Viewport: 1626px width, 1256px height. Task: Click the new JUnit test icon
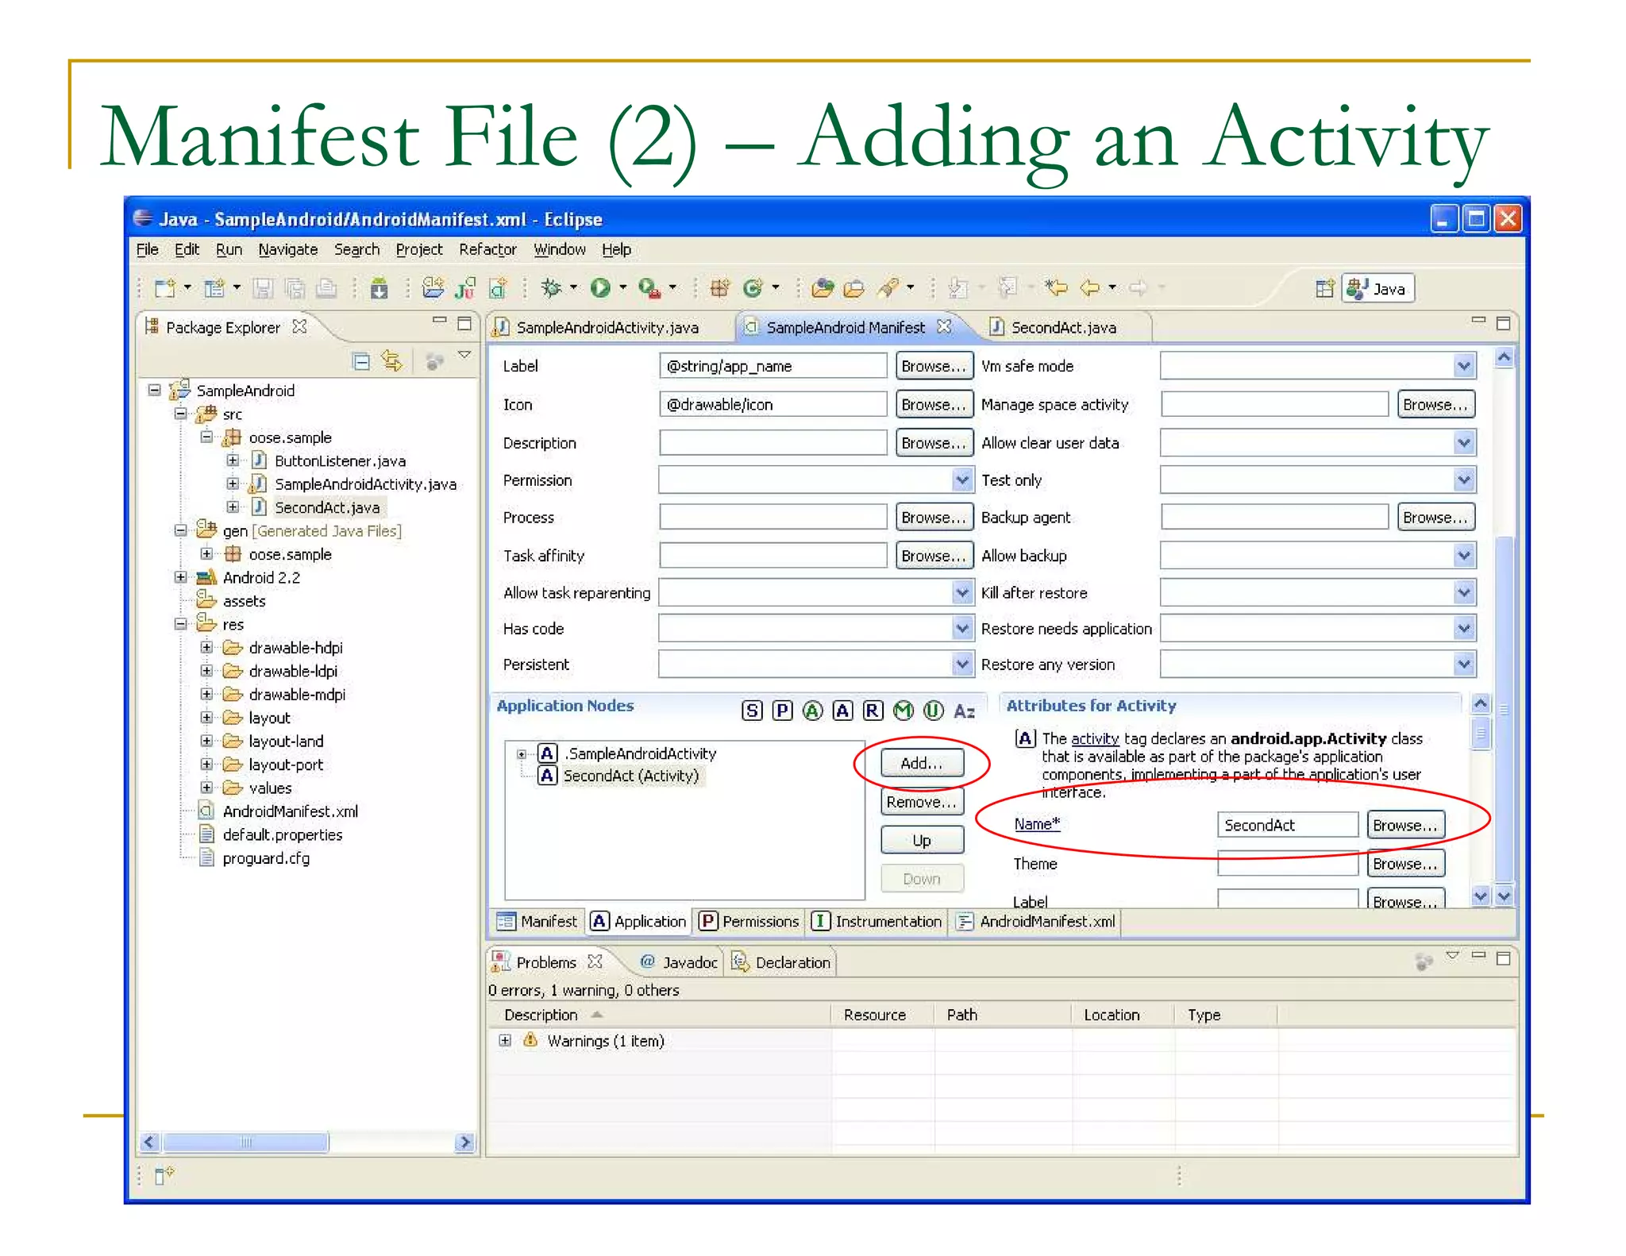click(x=465, y=288)
